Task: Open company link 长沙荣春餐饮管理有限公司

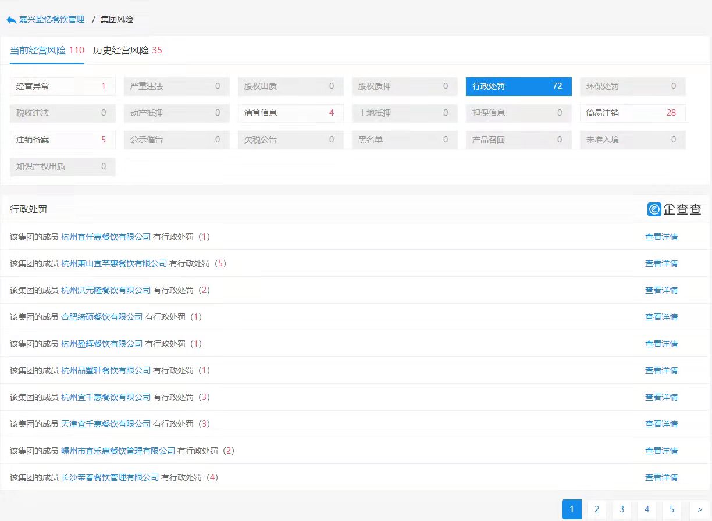Action: pos(110,478)
